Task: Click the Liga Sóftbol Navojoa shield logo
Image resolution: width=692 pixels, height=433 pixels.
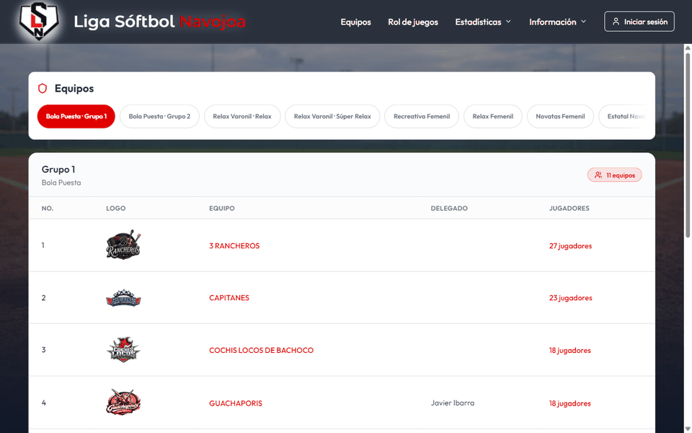Action: coord(39,21)
